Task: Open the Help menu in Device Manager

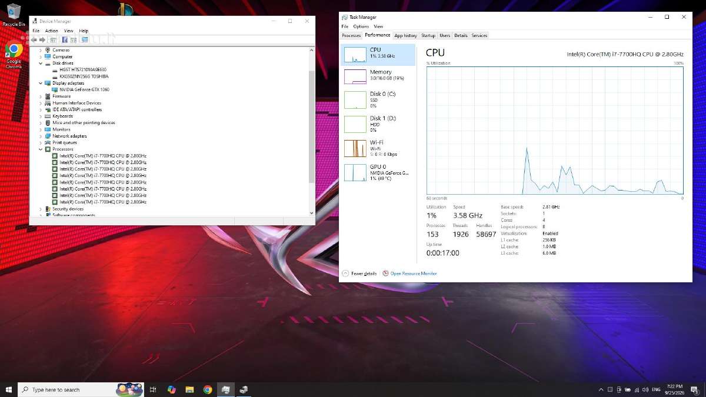Action: (x=84, y=31)
